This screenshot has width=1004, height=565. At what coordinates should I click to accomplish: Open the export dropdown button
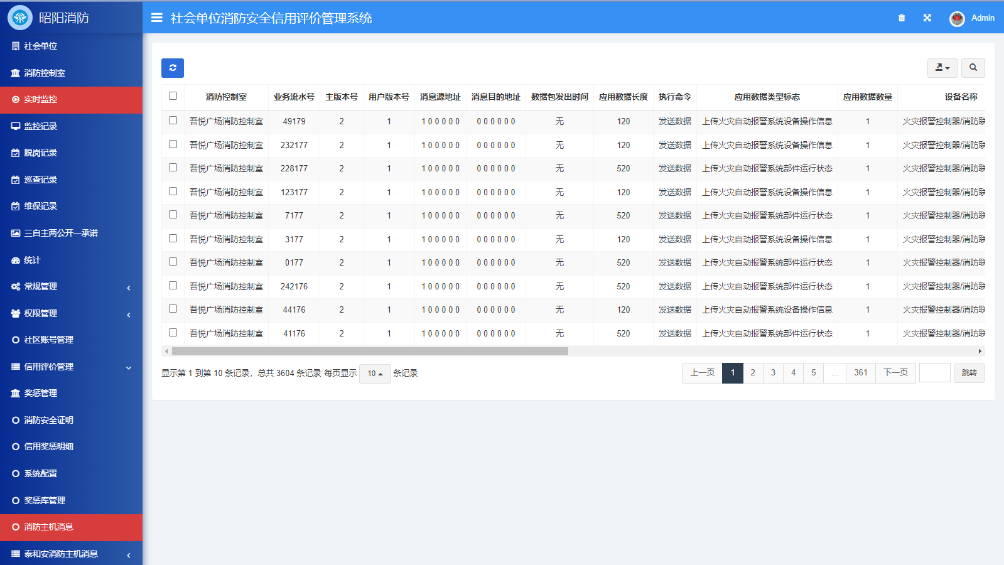pyautogui.click(x=942, y=68)
